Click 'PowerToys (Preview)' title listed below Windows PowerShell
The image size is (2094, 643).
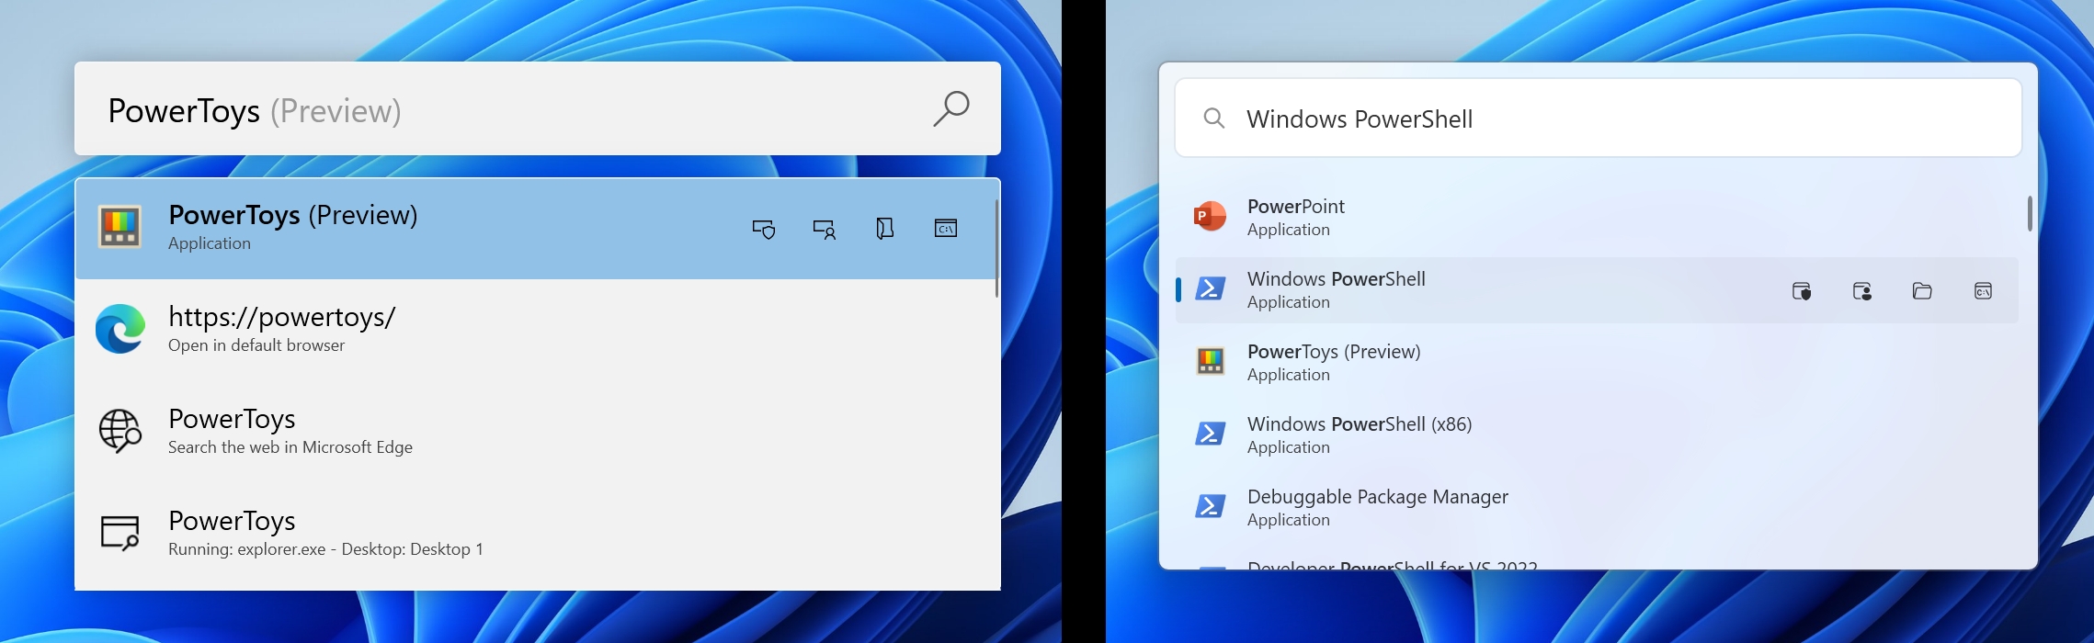pyautogui.click(x=1334, y=352)
